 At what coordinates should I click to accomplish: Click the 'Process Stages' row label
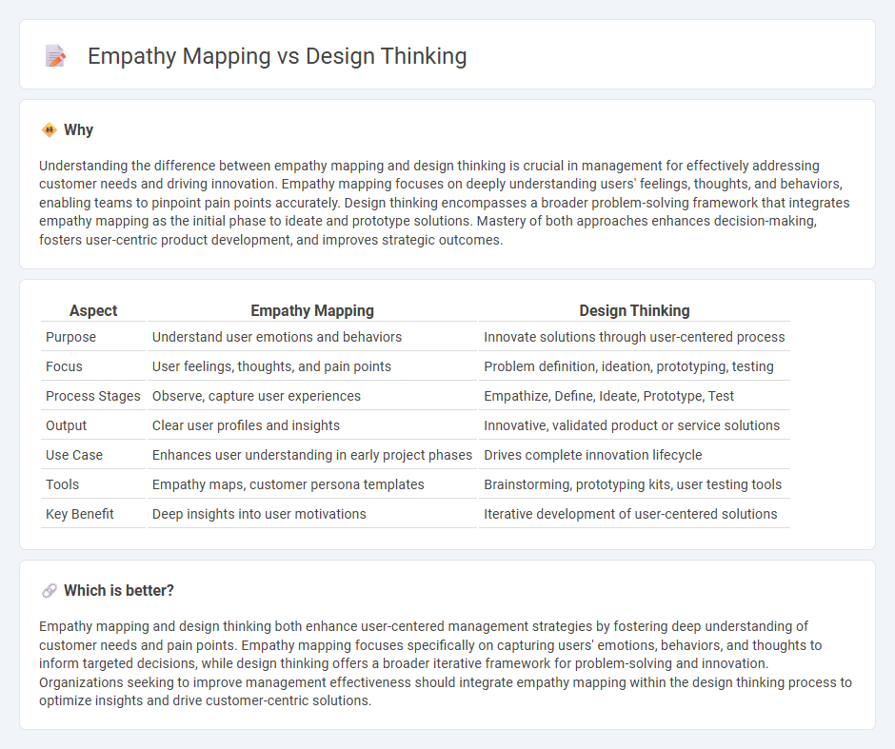[x=93, y=396]
